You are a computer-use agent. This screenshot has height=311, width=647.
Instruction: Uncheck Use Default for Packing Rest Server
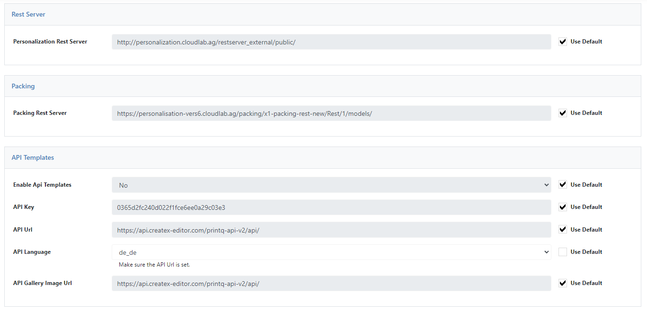563,113
